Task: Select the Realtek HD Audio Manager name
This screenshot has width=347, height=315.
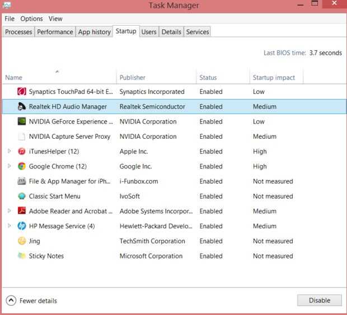Action: coord(68,107)
